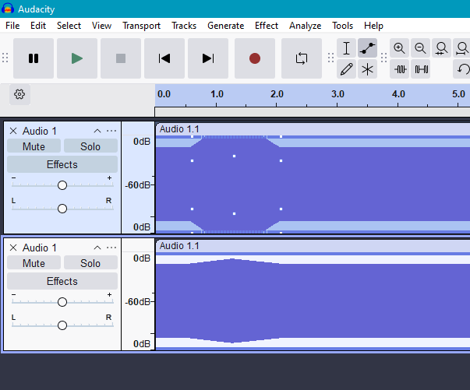Screen dimensions: 470x390
Task: Open timeline options gear menu
Action: click(20, 95)
